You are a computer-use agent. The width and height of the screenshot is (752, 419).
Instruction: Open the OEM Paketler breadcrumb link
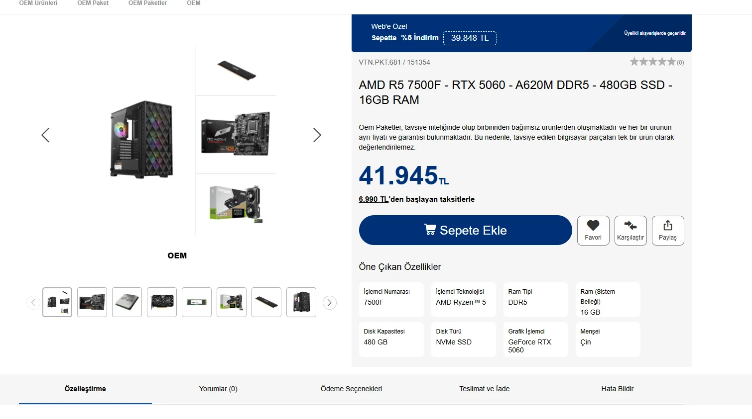pos(147,3)
